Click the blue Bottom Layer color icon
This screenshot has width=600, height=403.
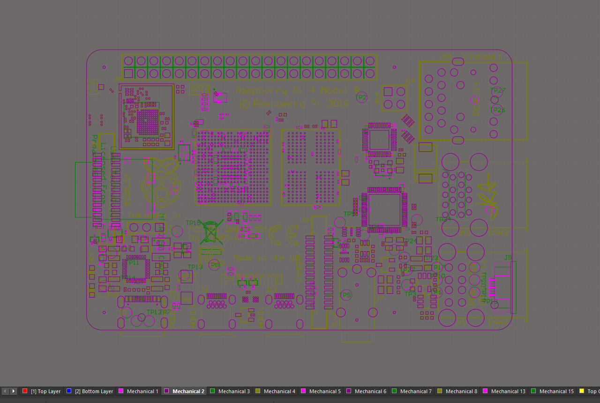(69, 391)
